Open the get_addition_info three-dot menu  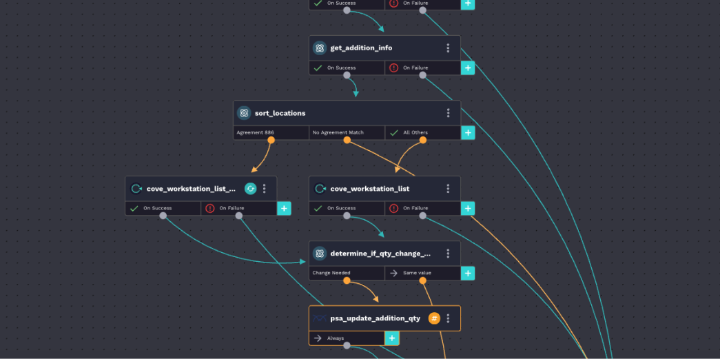pos(448,48)
